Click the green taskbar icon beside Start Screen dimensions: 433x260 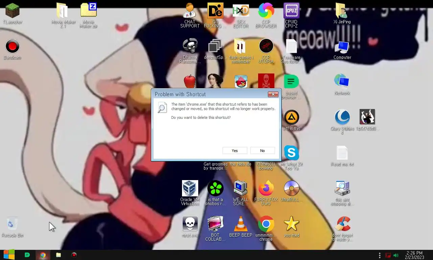(x=27, y=255)
